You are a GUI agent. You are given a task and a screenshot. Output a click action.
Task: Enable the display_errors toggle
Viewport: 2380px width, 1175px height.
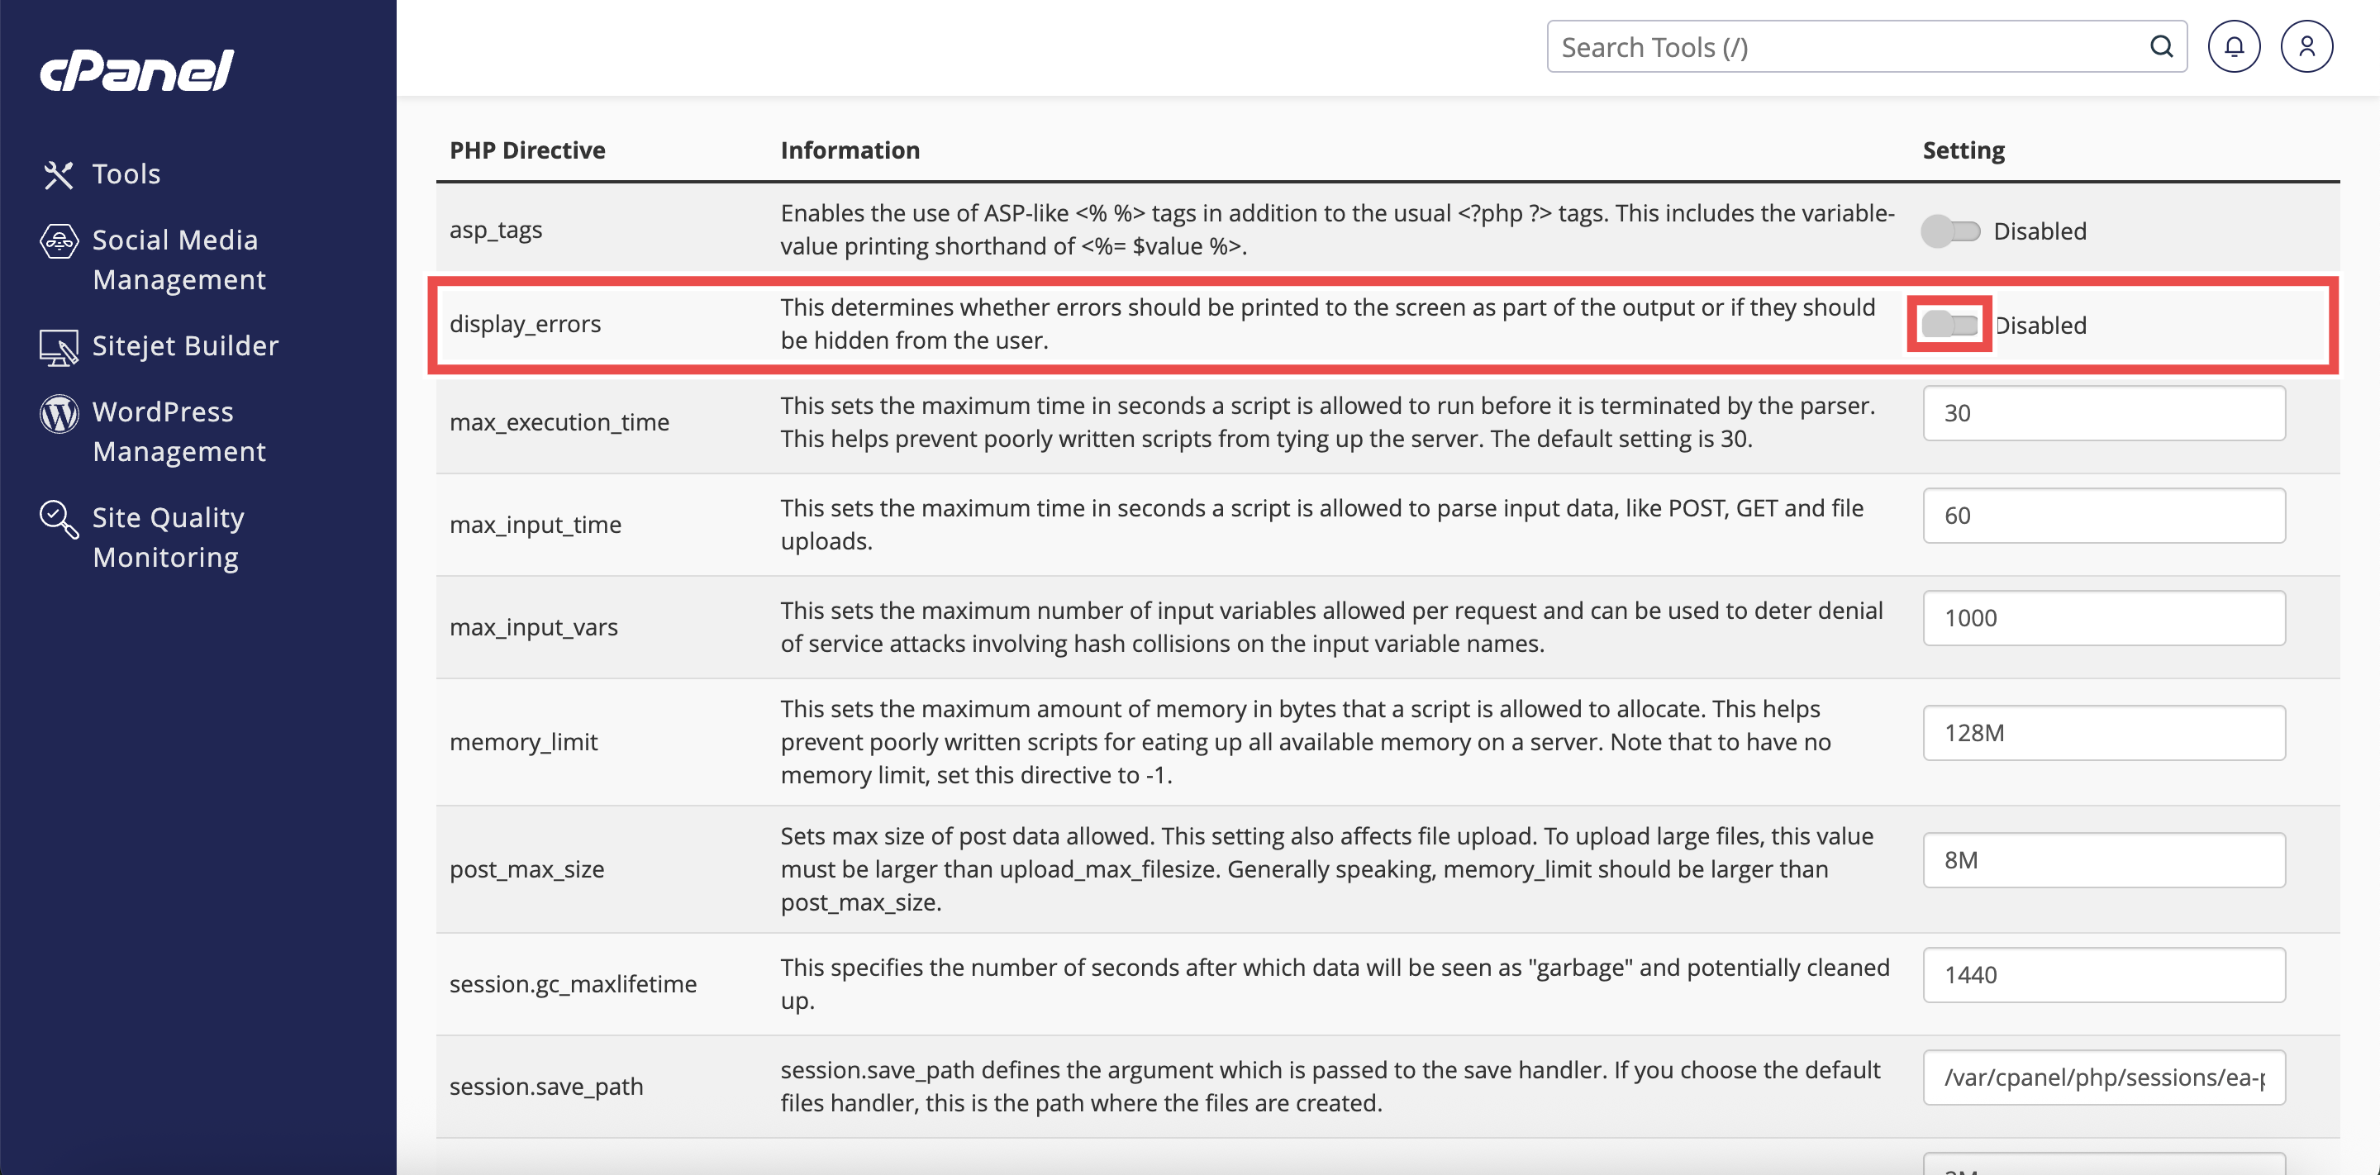(1949, 326)
